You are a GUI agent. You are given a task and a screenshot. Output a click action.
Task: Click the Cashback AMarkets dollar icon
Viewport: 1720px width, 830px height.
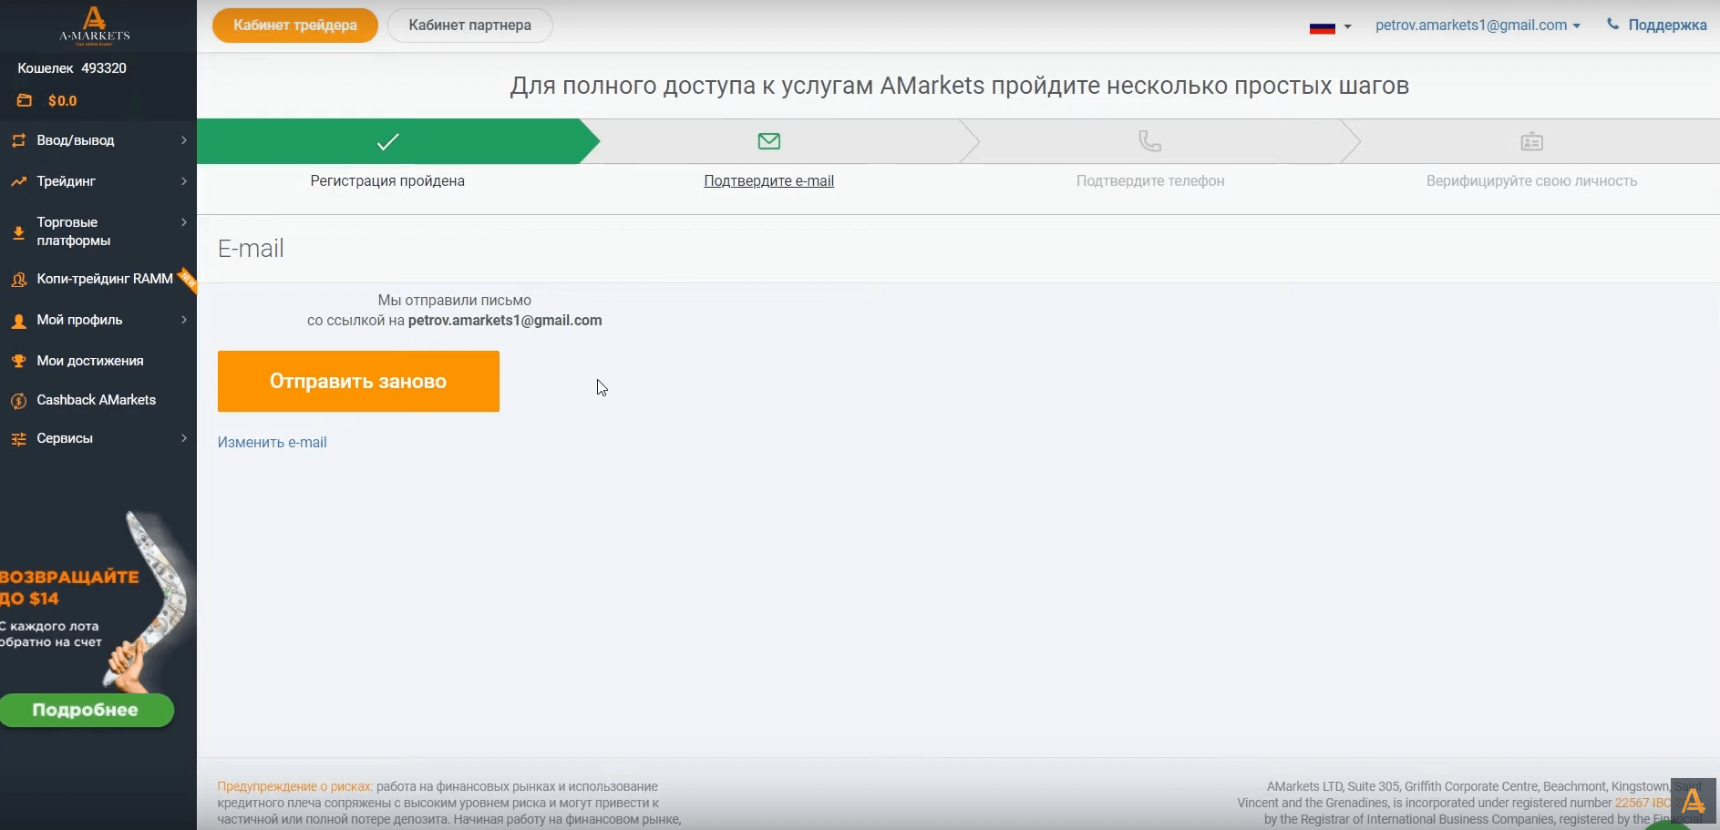pos(18,401)
